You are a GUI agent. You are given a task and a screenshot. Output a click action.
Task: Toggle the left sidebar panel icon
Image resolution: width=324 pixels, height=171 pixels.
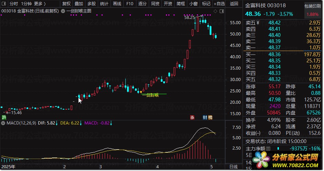pos(4,3)
